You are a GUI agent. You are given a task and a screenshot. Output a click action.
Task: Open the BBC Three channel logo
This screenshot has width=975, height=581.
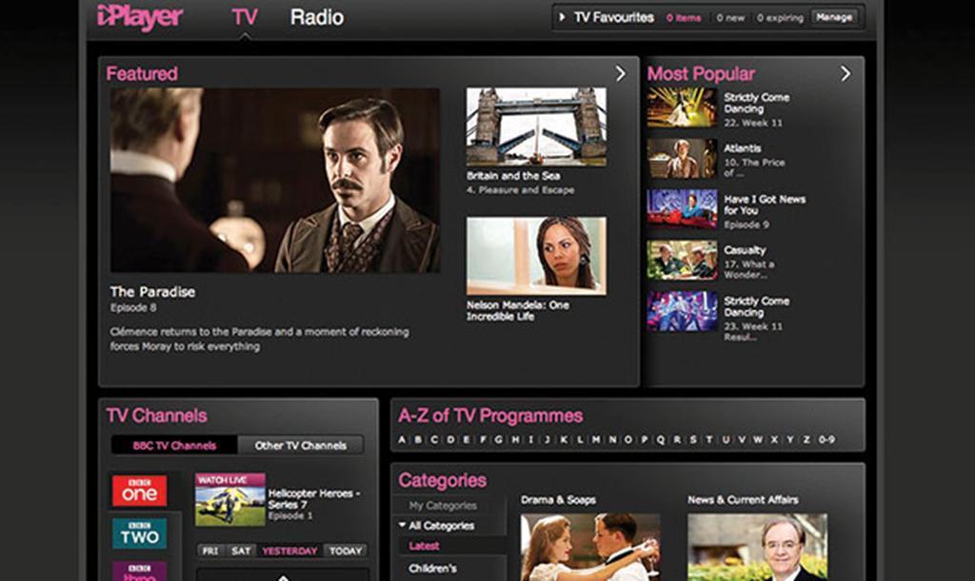pyautogui.click(x=139, y=571)
